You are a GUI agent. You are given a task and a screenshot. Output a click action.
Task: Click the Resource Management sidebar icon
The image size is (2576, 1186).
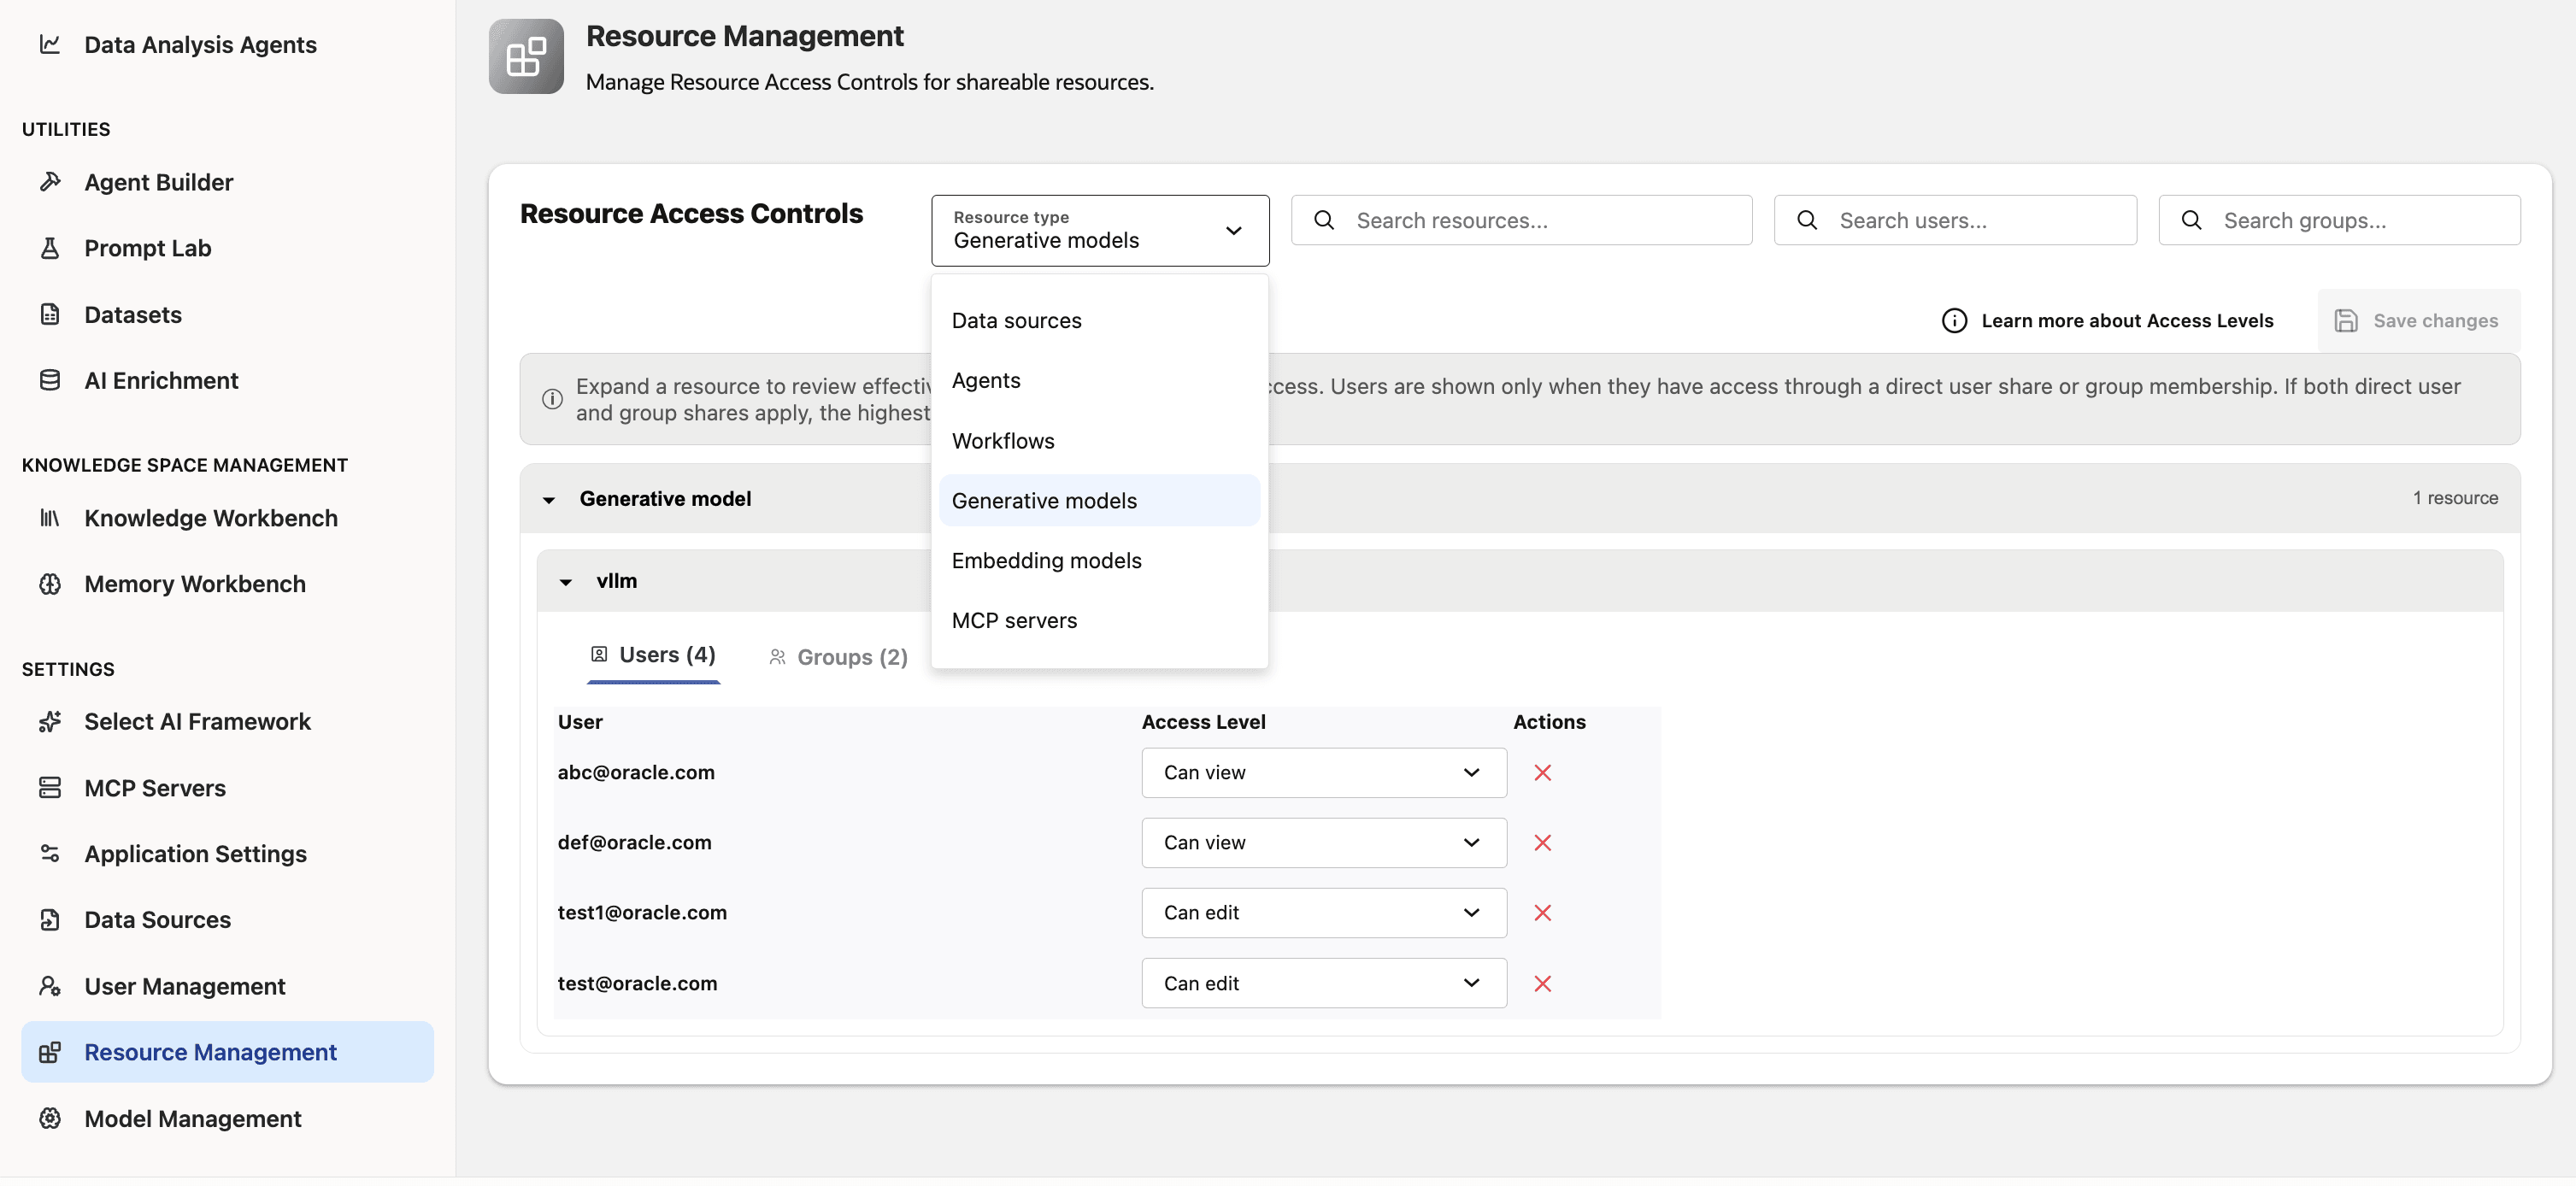point(50,1052)
